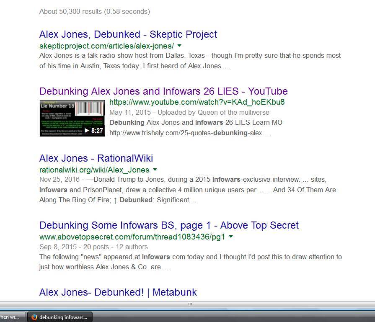Select the 'debunking infowars...' taskbar label

point(63,317)
